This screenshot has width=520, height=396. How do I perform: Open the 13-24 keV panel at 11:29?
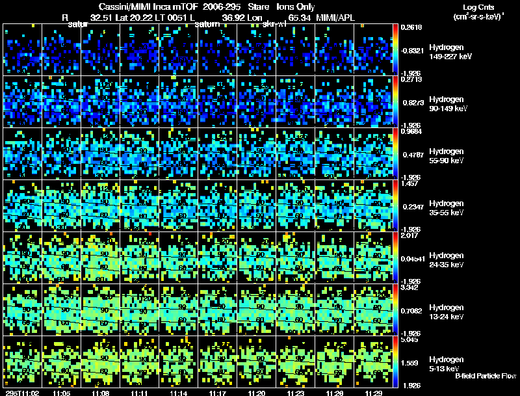point(373,310)
